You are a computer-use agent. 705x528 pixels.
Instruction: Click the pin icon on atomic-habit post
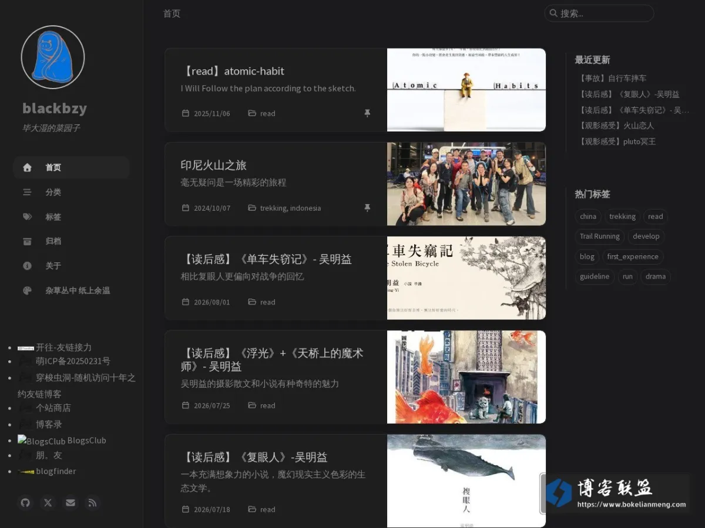tap(367, 113)
